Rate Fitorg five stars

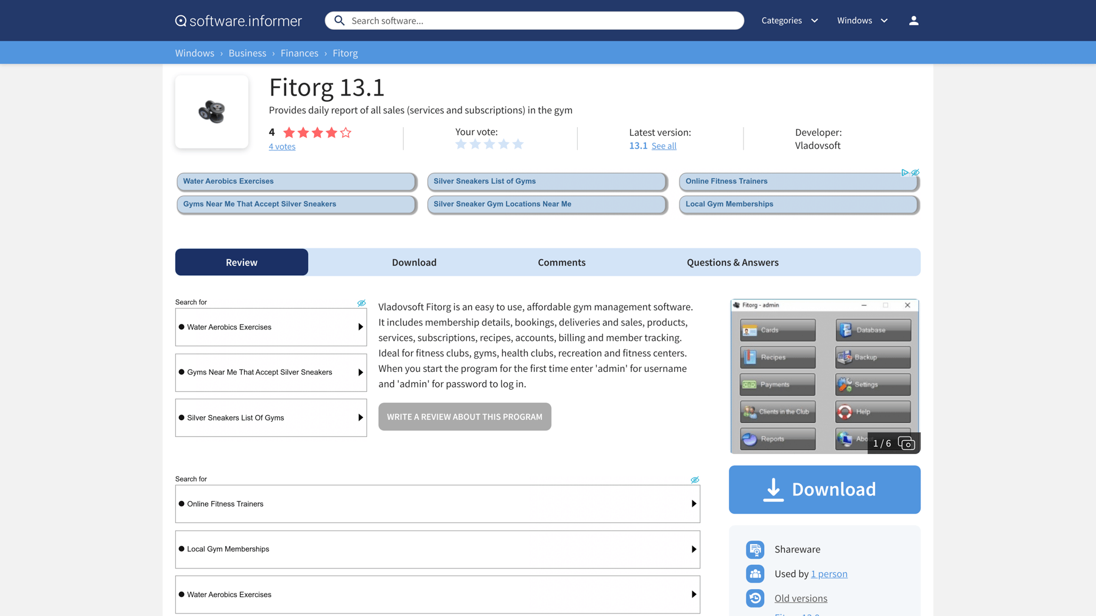(x=518, y=144)
